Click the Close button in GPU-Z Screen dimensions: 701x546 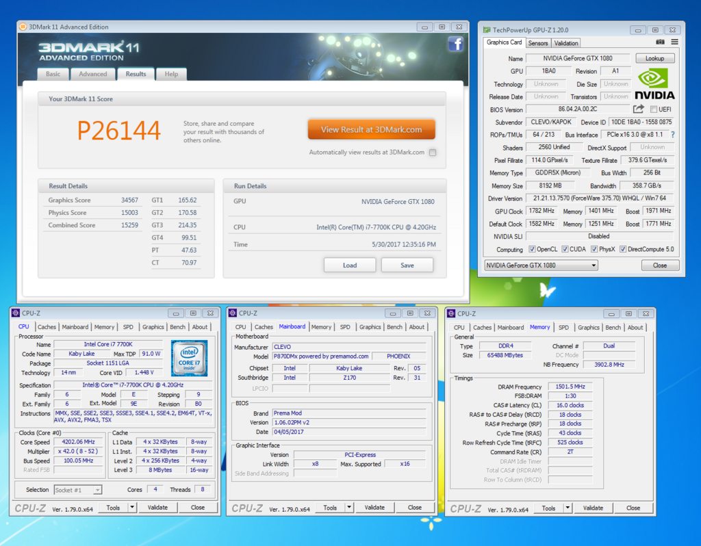click(660, 265)
